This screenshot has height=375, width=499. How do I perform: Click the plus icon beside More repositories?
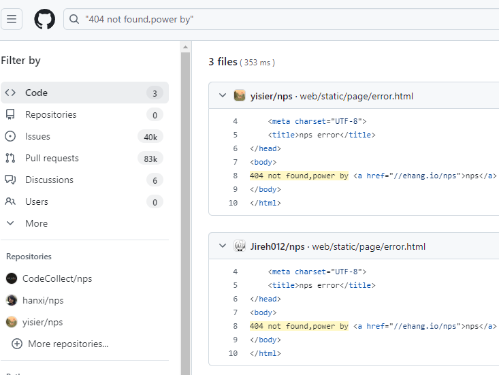coord(16,344)
